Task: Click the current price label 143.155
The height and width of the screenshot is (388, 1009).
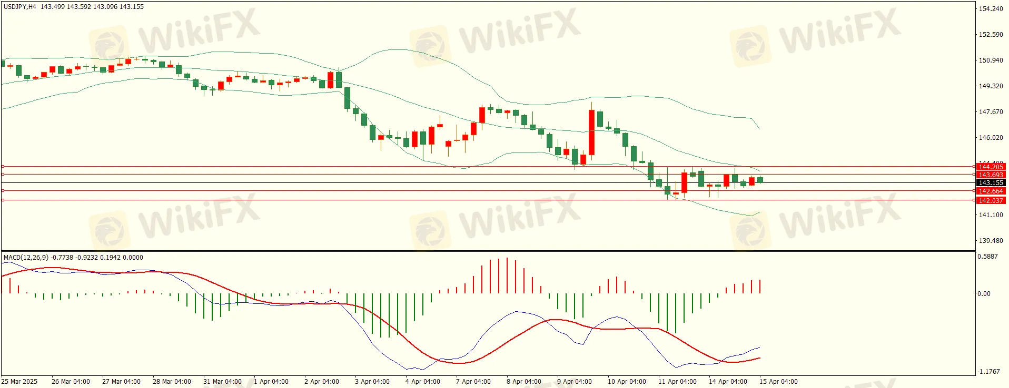Action: pos(991,183)
